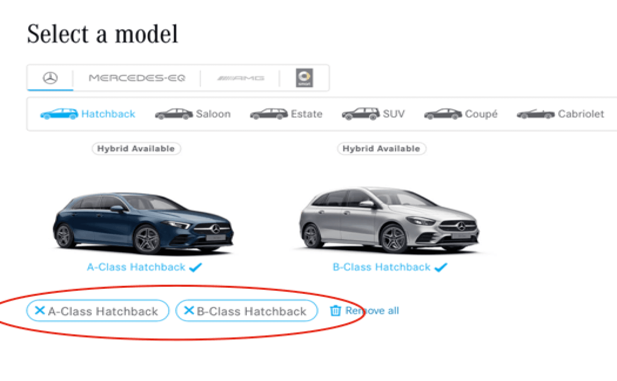Viewport: 617px width, 381px height.
Task: Click the trash bin icon
Action: coord(335,311)
